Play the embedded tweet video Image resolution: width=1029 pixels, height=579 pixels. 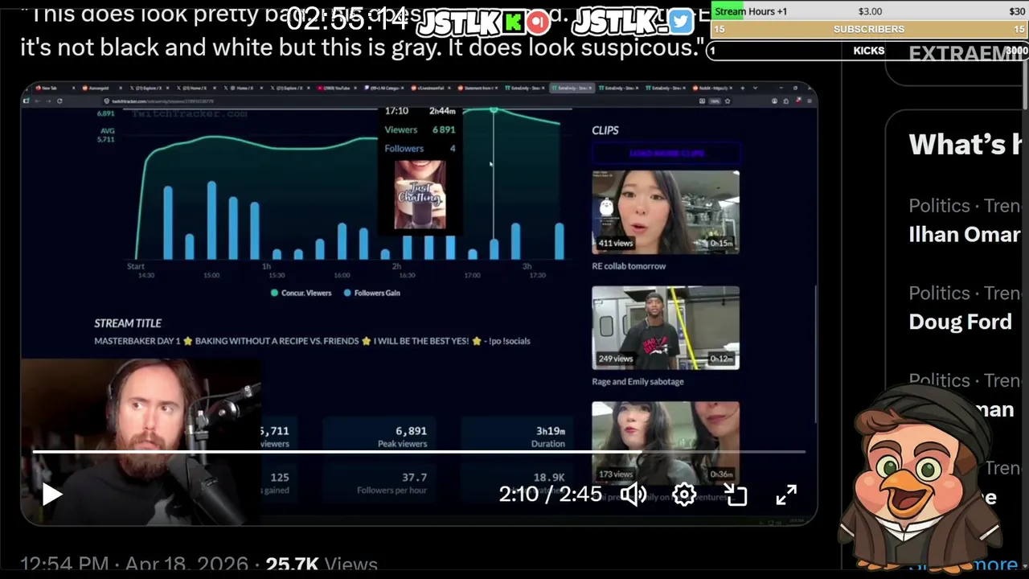(52, 494)
